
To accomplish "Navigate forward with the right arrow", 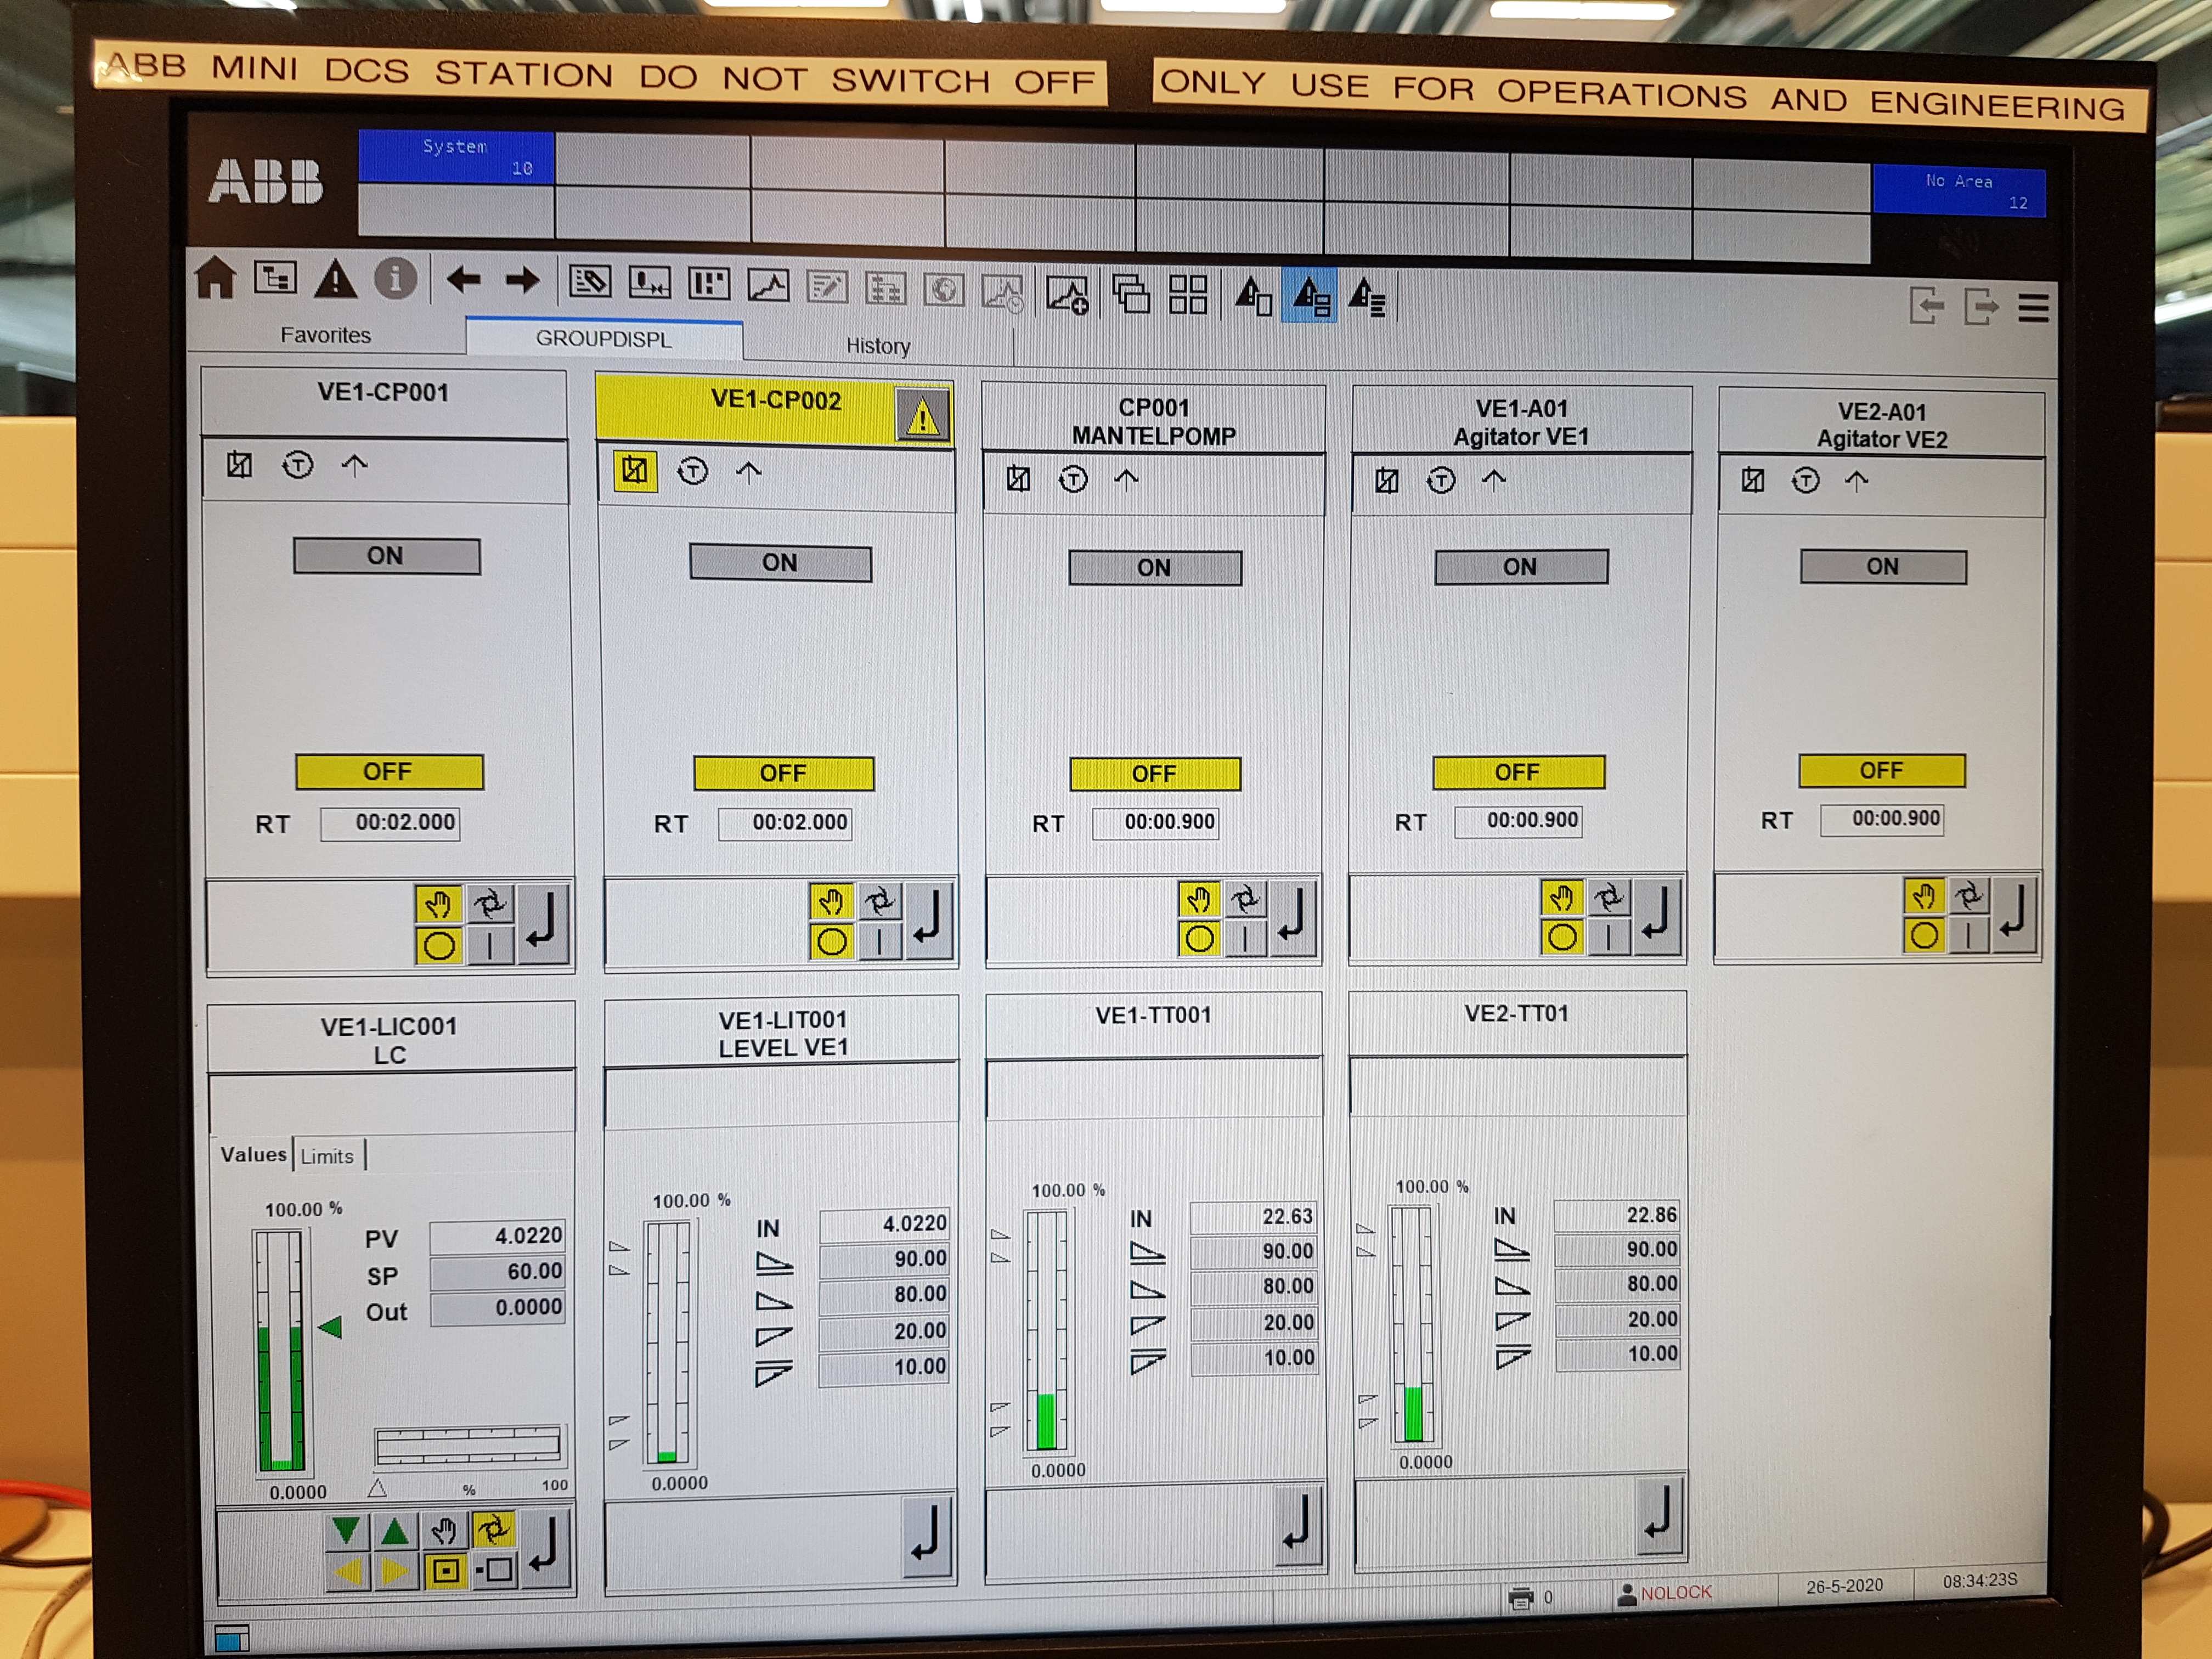I will (x=522, y=281).
